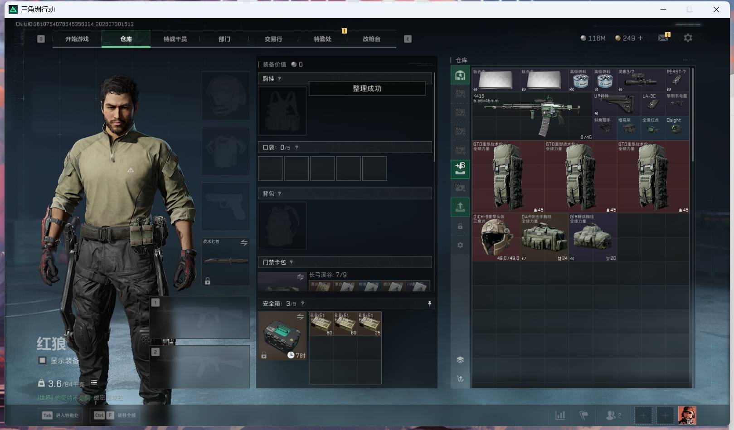Click the E key tab navigation button
This screenshot has height=430, width=734.
coord(408,39)
